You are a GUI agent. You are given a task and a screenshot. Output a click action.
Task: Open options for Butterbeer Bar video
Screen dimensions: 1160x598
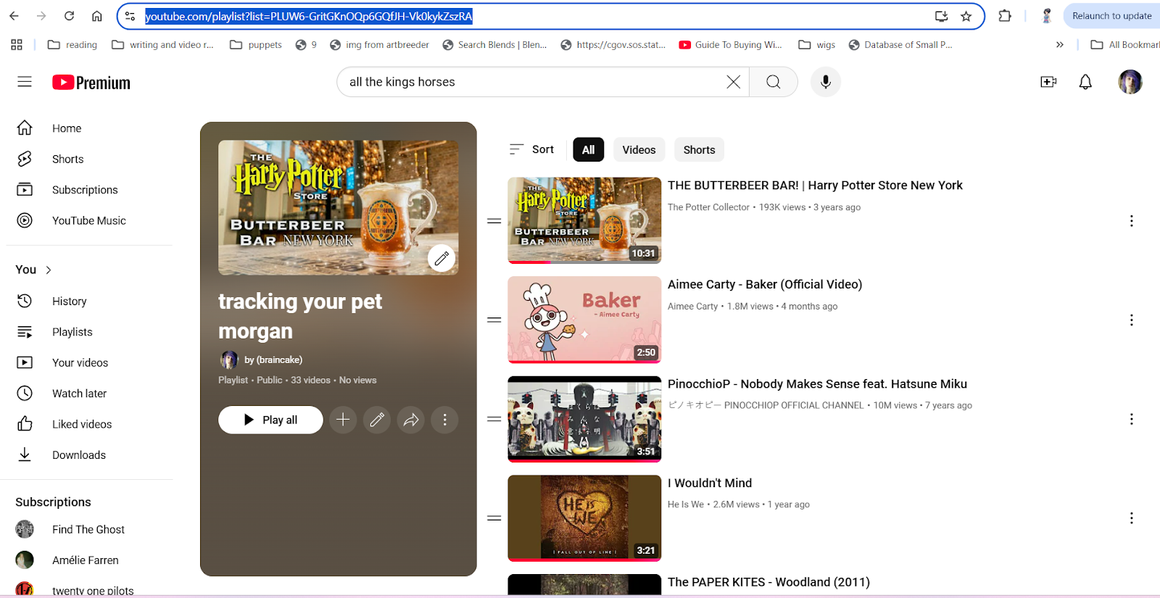point(1131,221)
